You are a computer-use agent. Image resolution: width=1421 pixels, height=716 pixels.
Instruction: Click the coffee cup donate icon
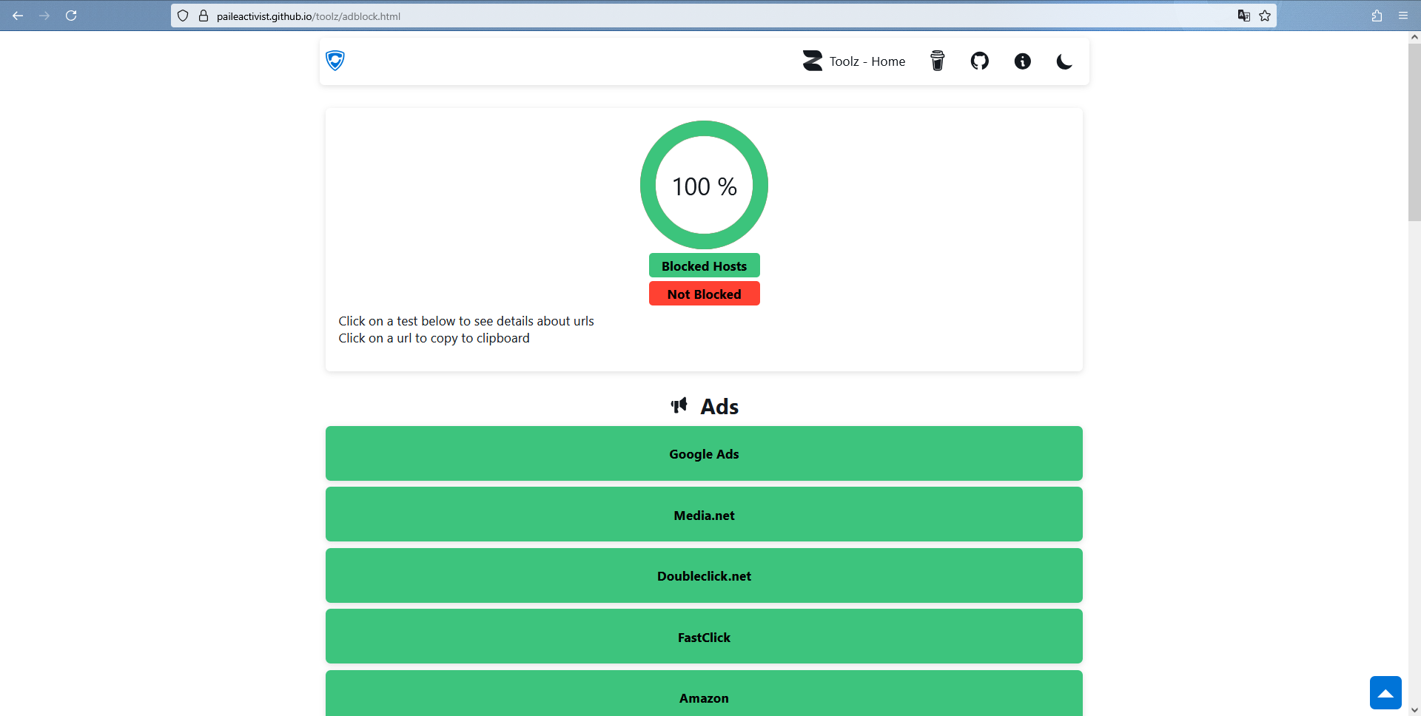coord(937,61)
